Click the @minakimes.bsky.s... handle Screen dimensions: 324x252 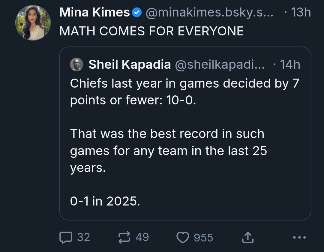209,12
